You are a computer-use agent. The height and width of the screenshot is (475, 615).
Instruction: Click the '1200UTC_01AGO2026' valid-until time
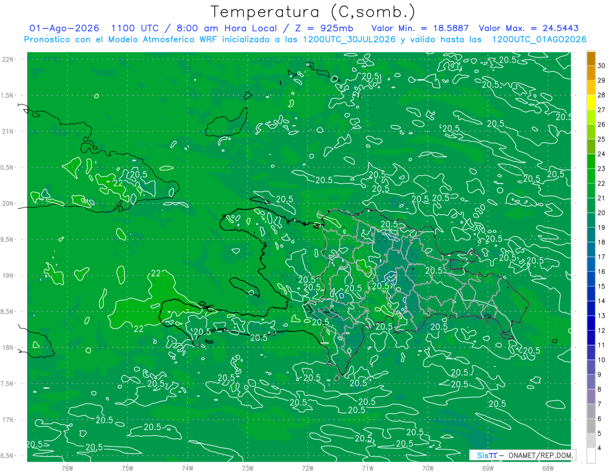click(539, 39)
